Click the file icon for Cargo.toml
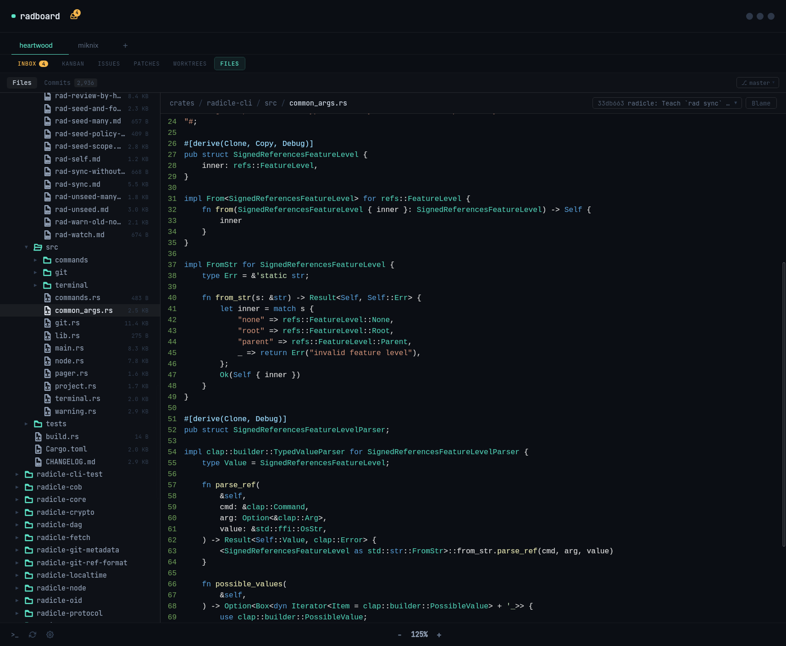 38,449
